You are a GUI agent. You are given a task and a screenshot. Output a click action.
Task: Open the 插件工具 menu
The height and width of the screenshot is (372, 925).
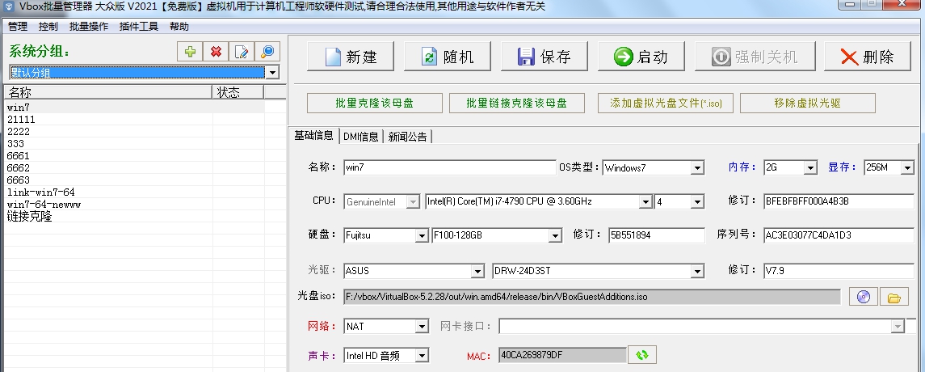pyautogui.click(x=139, y=27)
